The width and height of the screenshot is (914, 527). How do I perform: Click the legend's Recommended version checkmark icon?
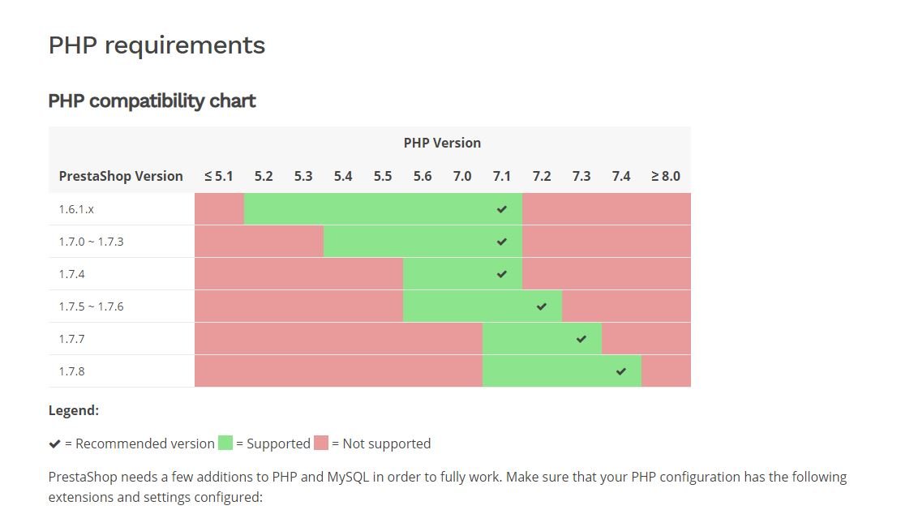coord(55,444)
